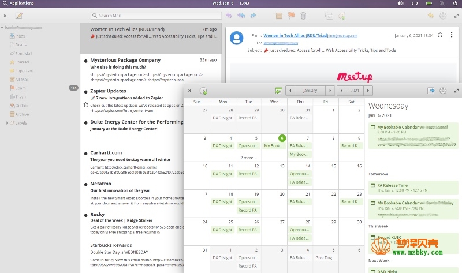Open the Mysterious Package Company email

pyautogui.click(x=151, y=69)
